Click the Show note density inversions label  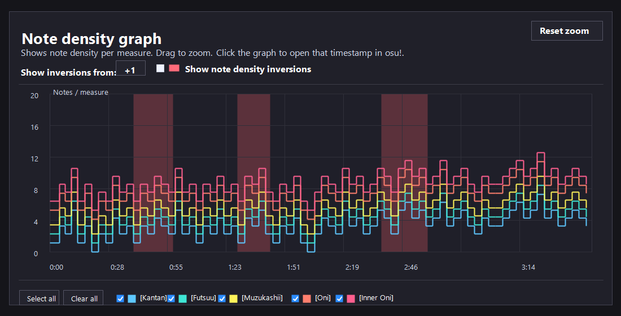click(x=248, y=69)
